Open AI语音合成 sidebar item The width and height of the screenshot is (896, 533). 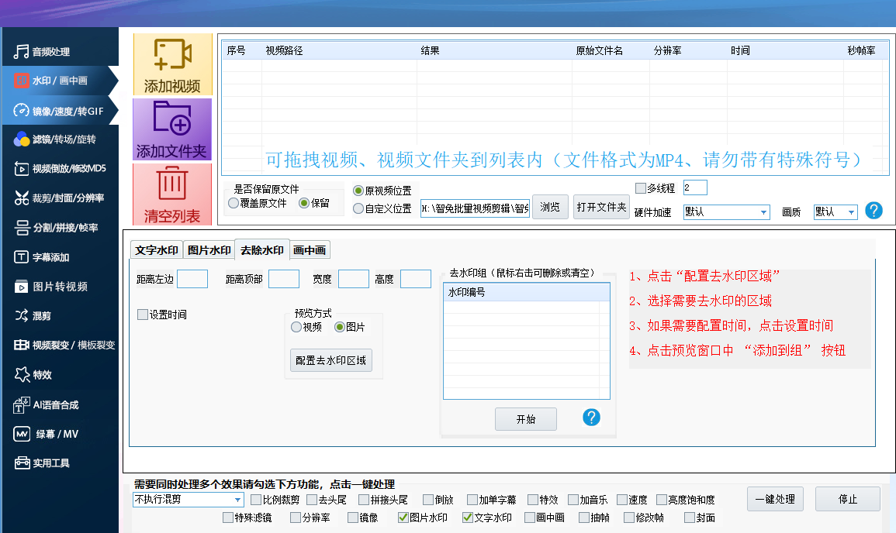(54, 404)
